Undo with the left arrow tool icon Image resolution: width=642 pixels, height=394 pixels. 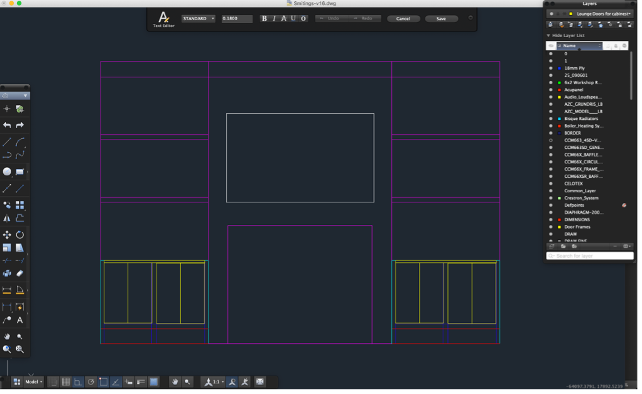click(x=7, y=125)
